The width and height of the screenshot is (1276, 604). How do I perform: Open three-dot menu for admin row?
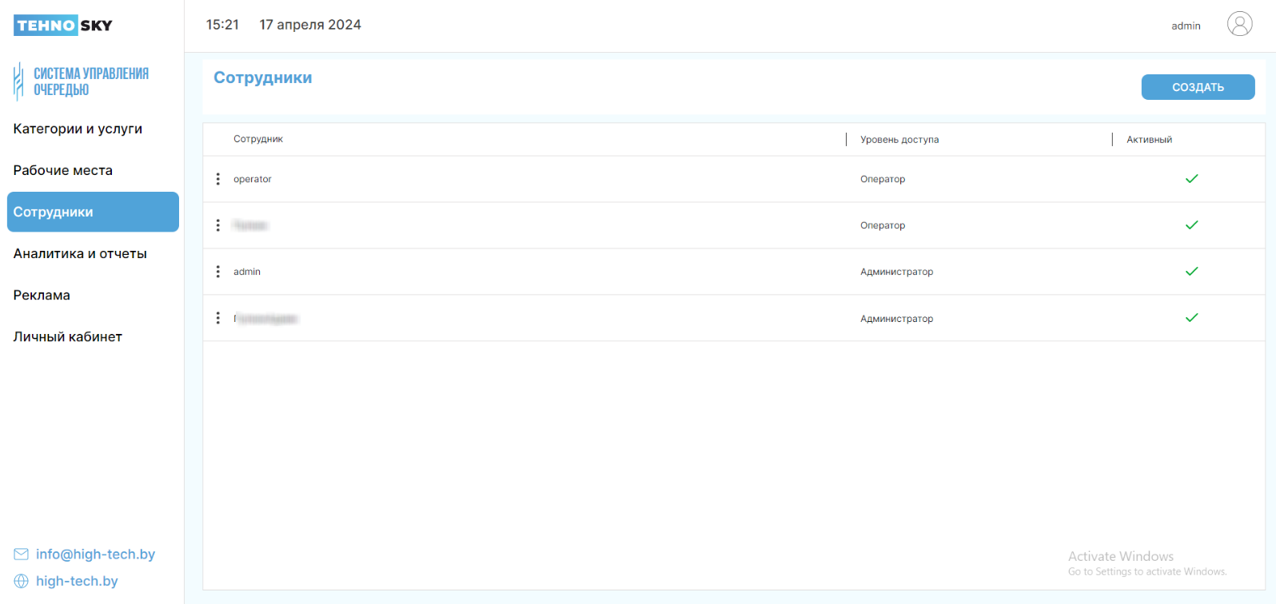tap(217, 272)
